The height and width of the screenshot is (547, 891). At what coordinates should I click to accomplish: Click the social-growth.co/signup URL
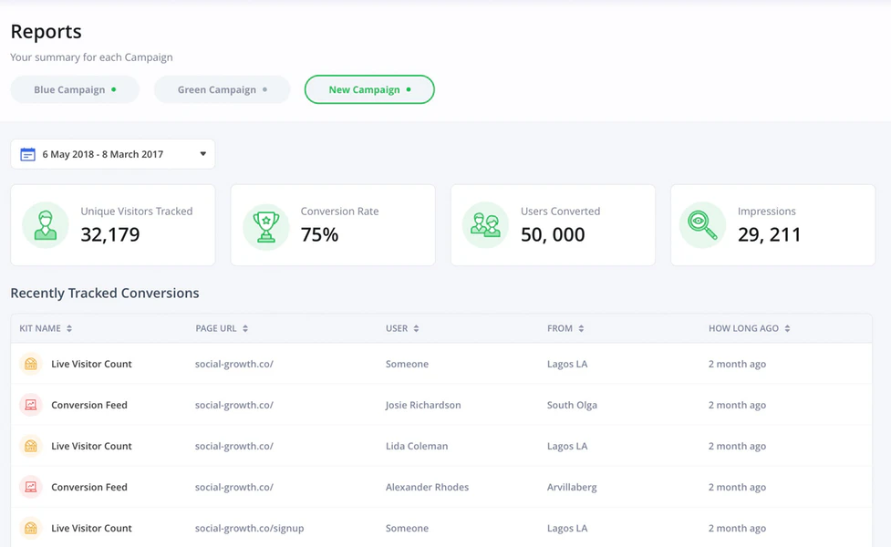(x=250, y=528)
